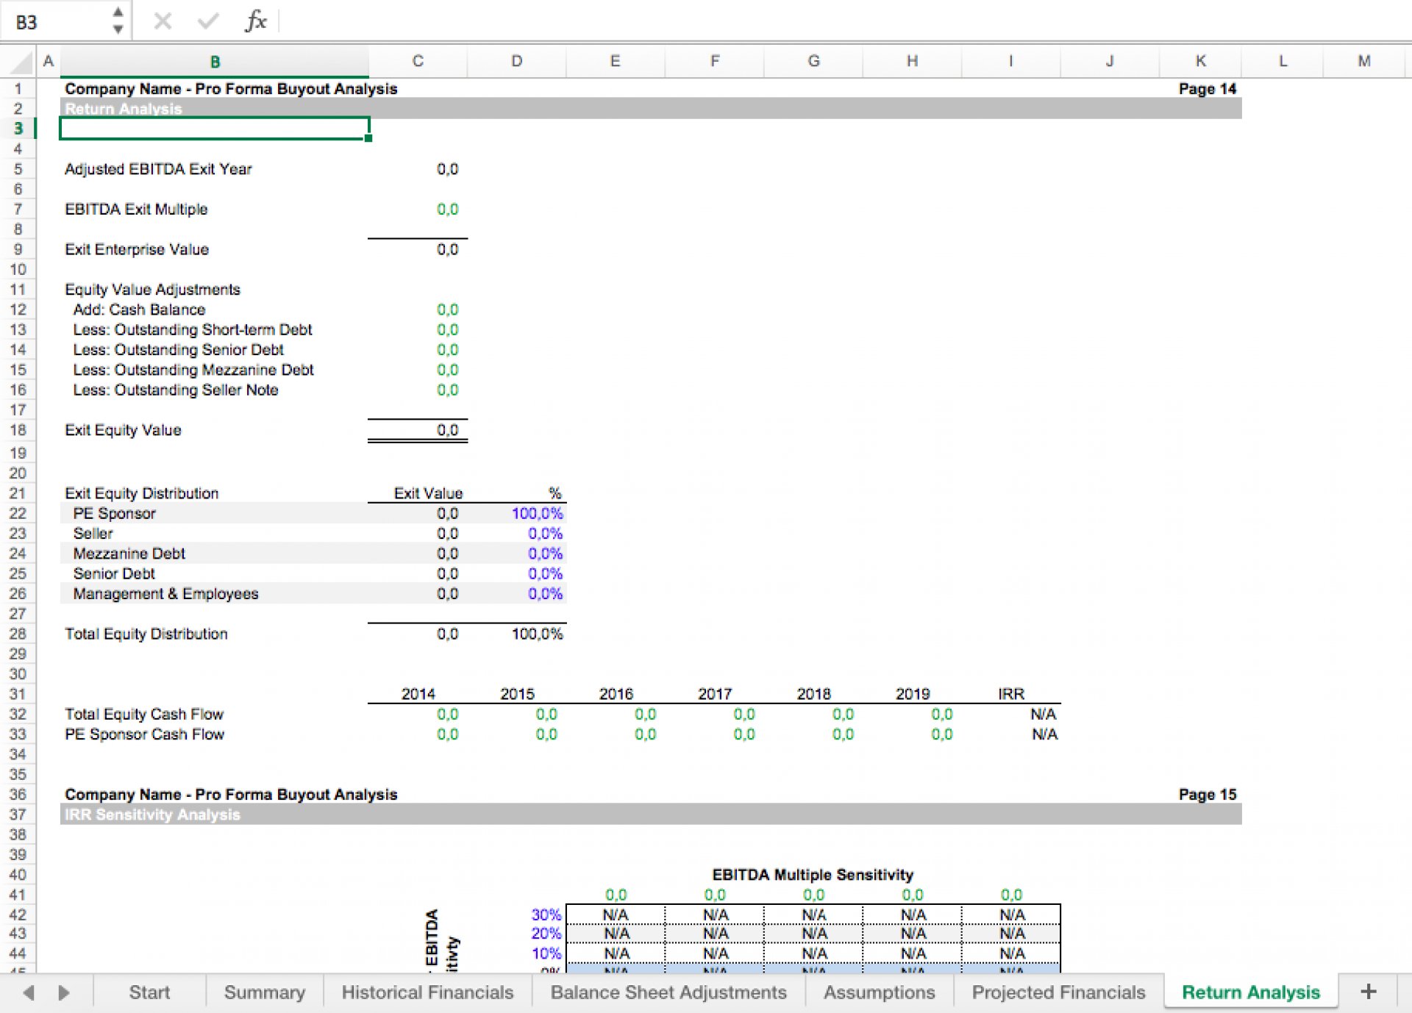The height and width of the screenshot is (1013, 1412).
Task: Click the 'Exit Equity Distribution' heading
Action: point(142,493)
